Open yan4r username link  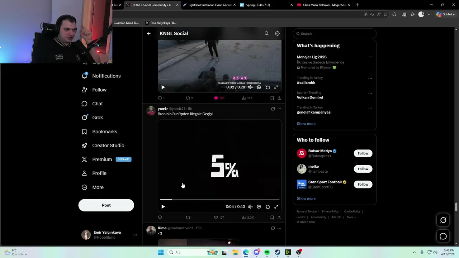[162, 109]
